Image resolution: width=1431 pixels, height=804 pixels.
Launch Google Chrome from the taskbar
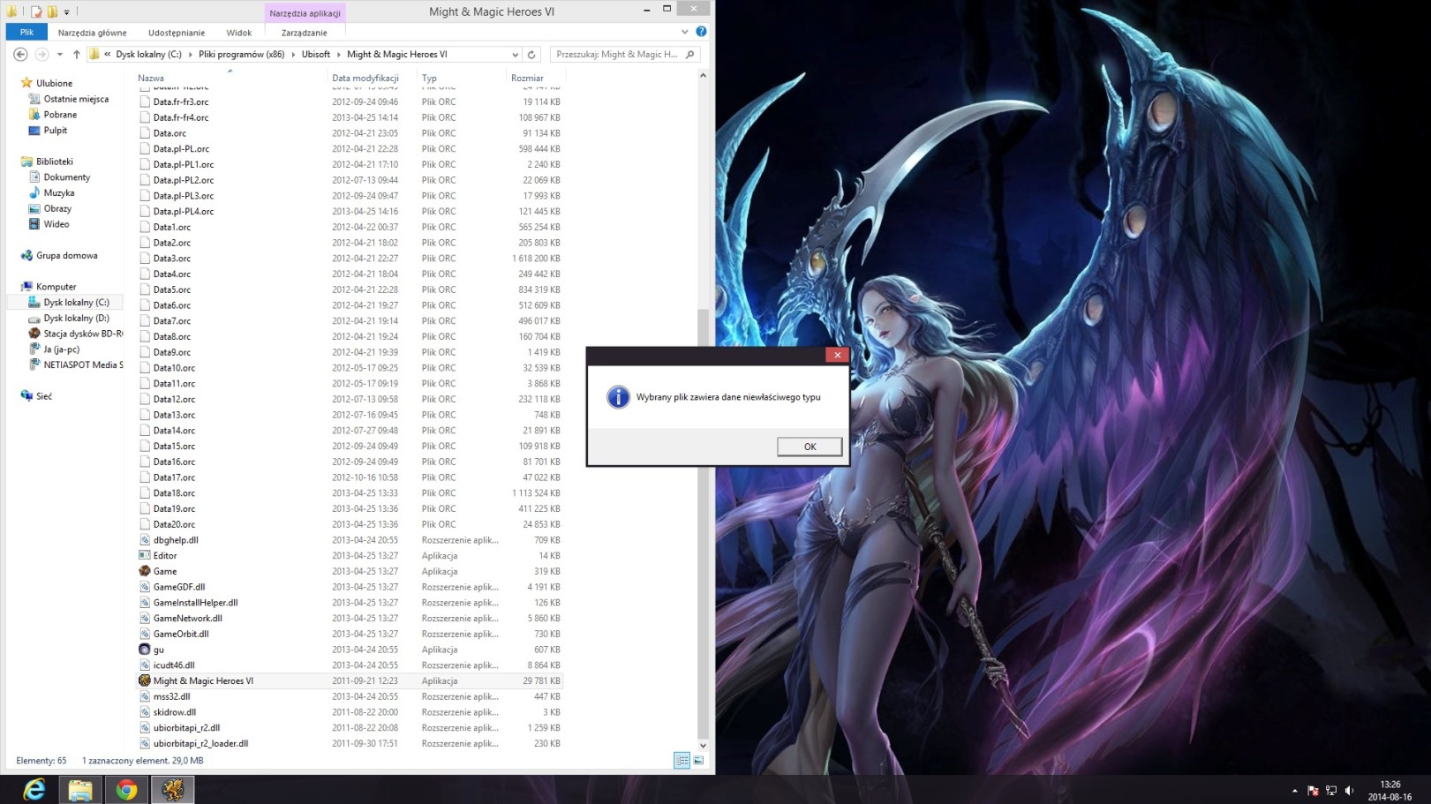(x=126, y=790)
